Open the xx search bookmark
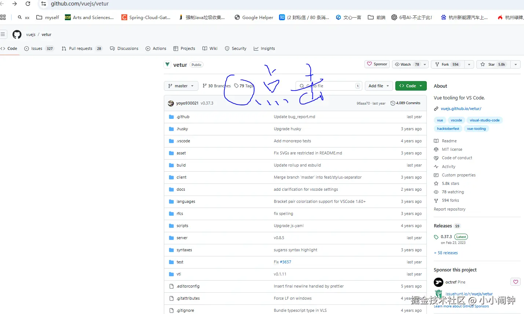 (23, 17)
